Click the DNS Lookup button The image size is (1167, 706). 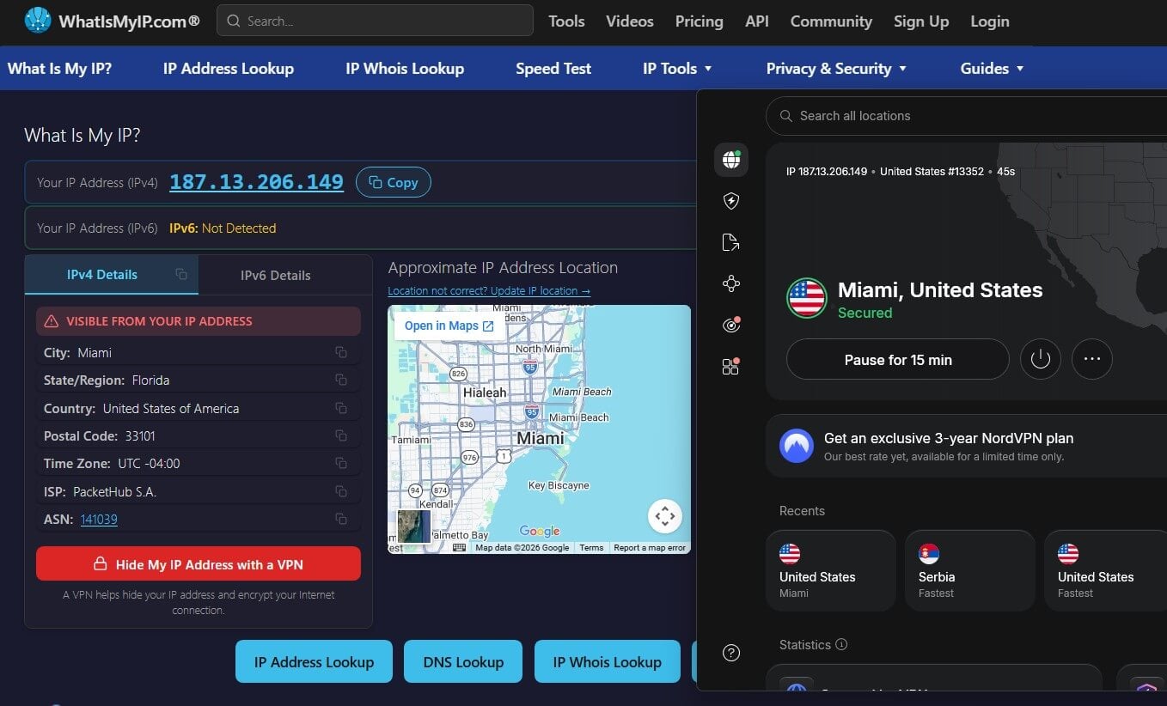(463, 661)
